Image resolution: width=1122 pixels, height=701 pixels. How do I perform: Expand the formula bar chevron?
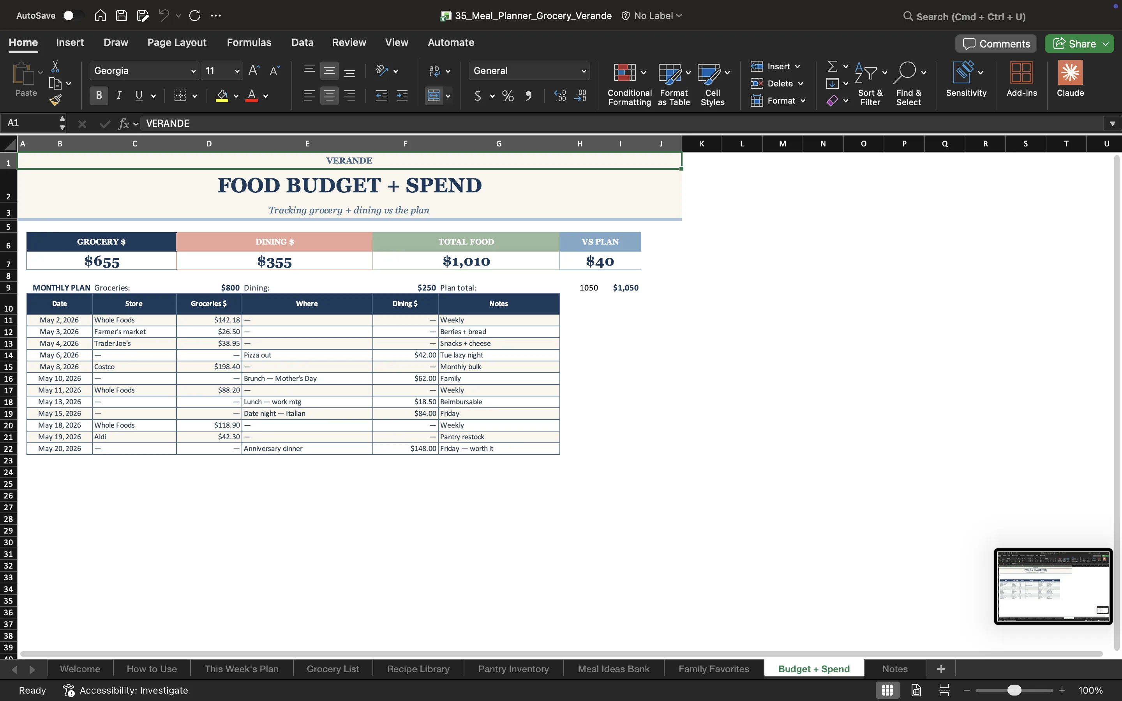(1112, 123)
